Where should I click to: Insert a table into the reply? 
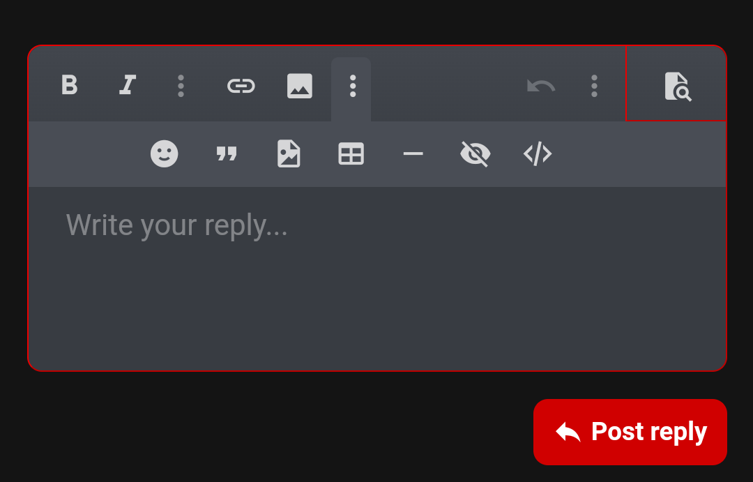click(351, 153)
